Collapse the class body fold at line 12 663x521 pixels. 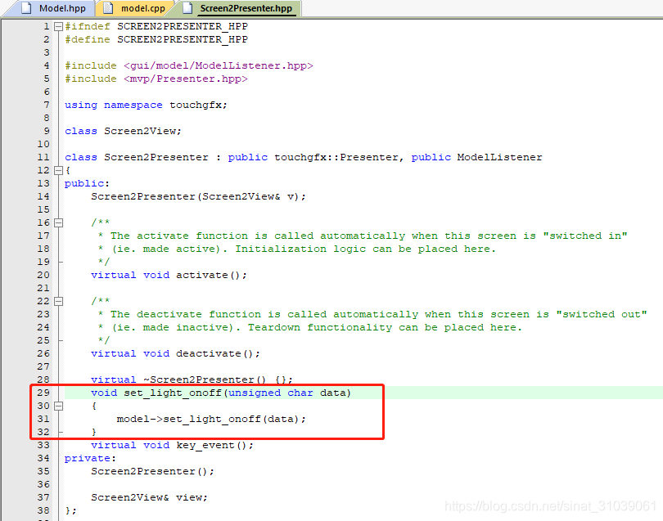58,170
